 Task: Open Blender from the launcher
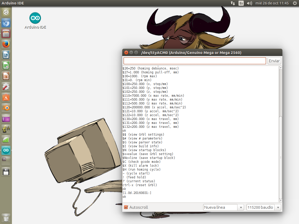coord(6,108)
